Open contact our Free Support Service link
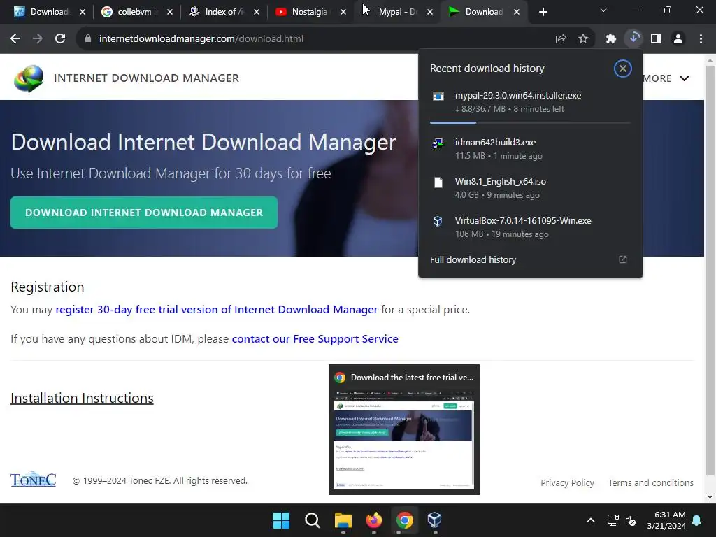This screenshot has height=537, width=716. 315,339
